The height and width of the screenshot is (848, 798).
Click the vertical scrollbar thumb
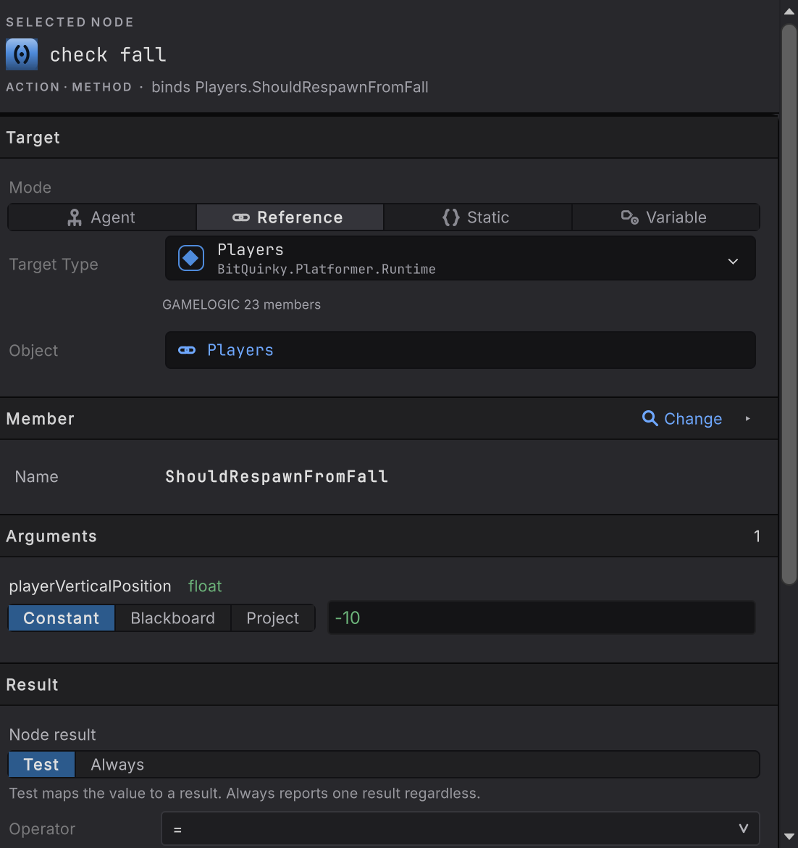click(x=789, y=304)
